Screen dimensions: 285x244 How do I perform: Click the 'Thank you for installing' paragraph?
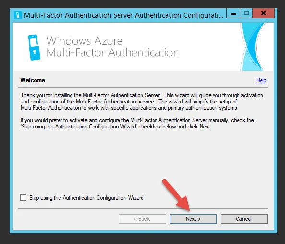coord(142,102)
